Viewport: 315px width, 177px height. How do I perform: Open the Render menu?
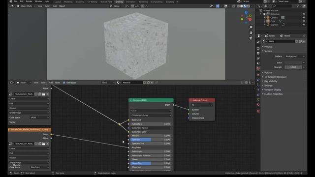click(x=29, y=1)
